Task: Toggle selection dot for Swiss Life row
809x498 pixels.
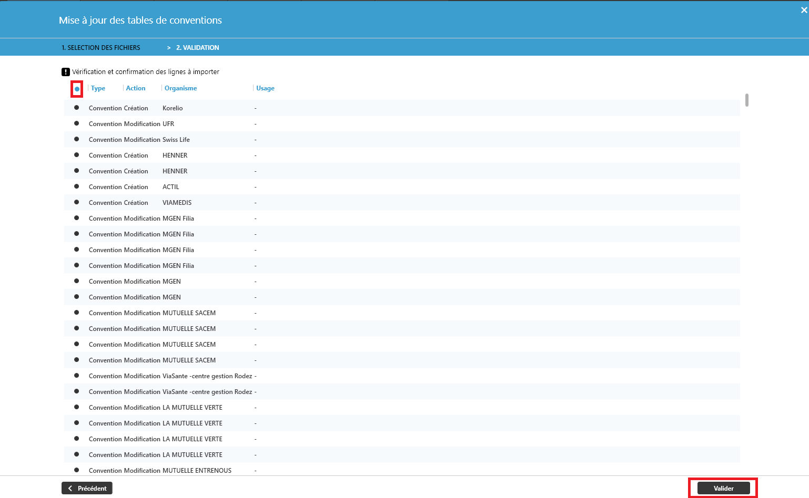Action: point(77,139)
